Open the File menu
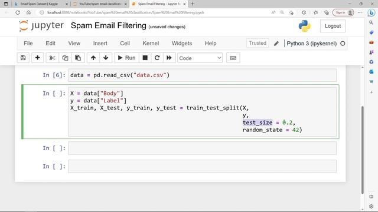The image size is (378, 212). tap(28, 43)
